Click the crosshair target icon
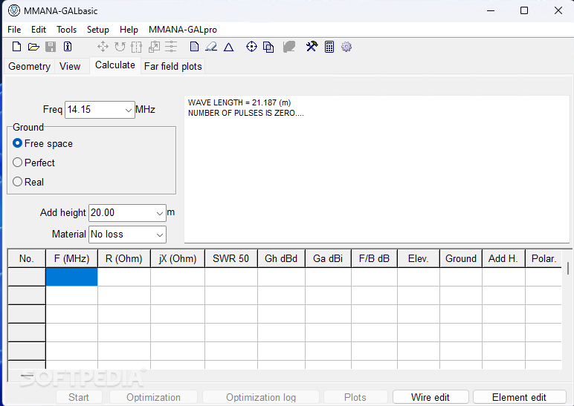The height and width of the screenshot is (406, 574). coord(251,47)
